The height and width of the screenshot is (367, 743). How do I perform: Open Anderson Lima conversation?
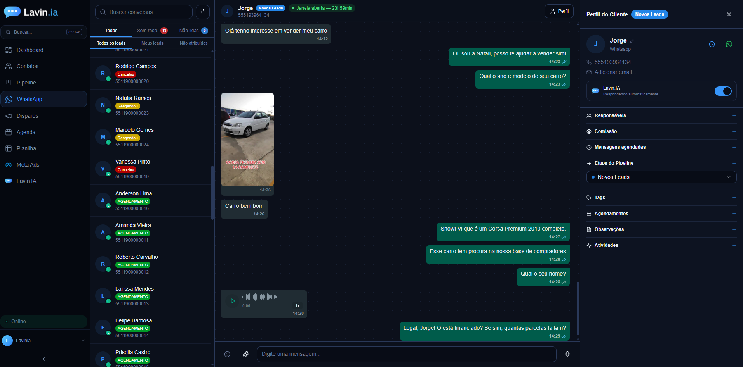(151, 201)
